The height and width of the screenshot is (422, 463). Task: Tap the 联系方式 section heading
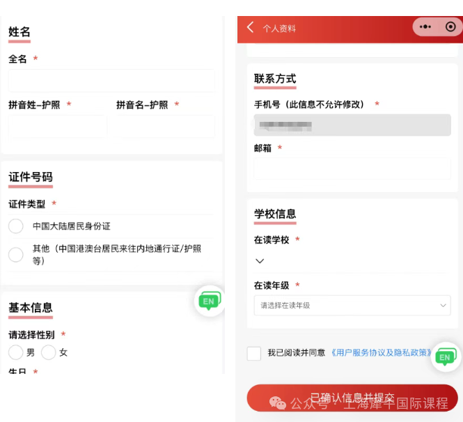tap(275, 79)
